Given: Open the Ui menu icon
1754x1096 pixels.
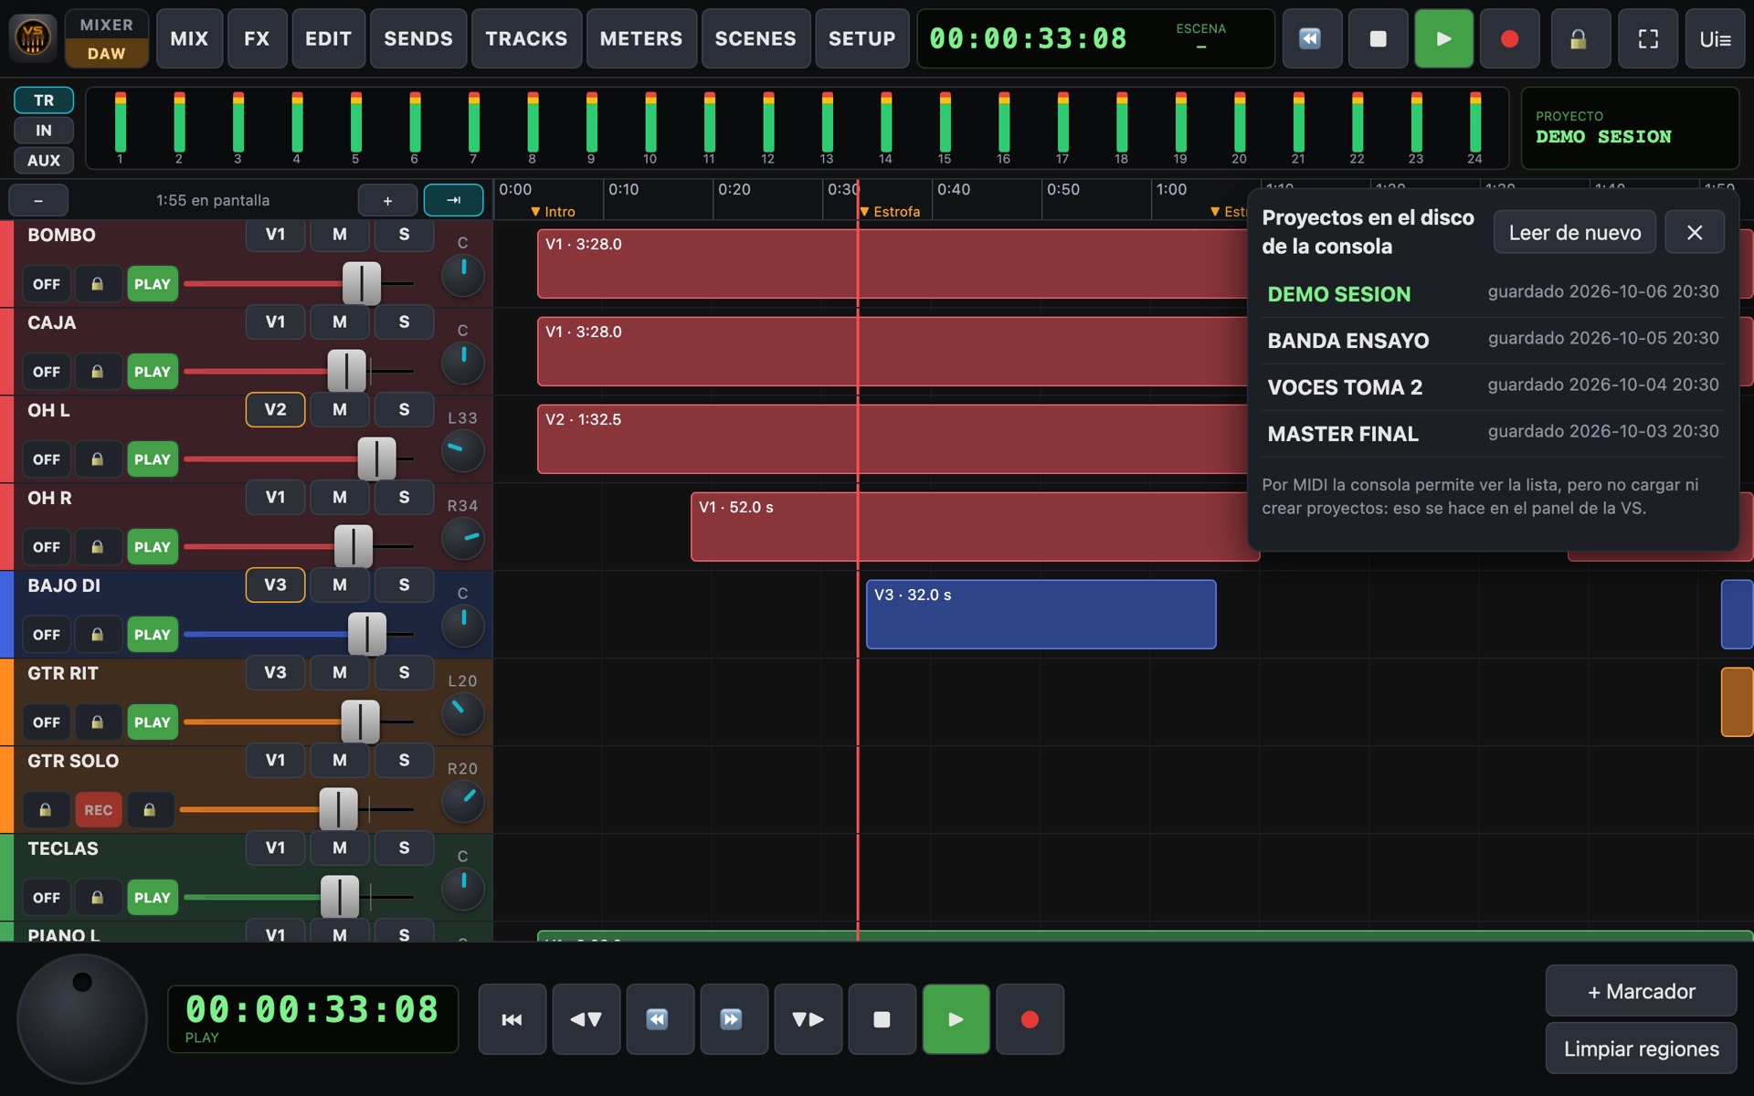Looking at the screenshot, I should pyautogui.click(x=1715, y=38).
